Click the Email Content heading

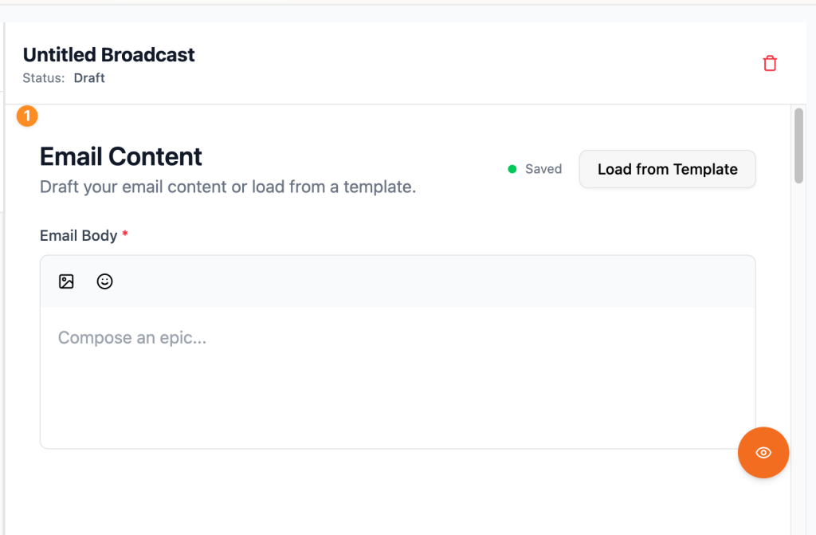coord(121,156)
